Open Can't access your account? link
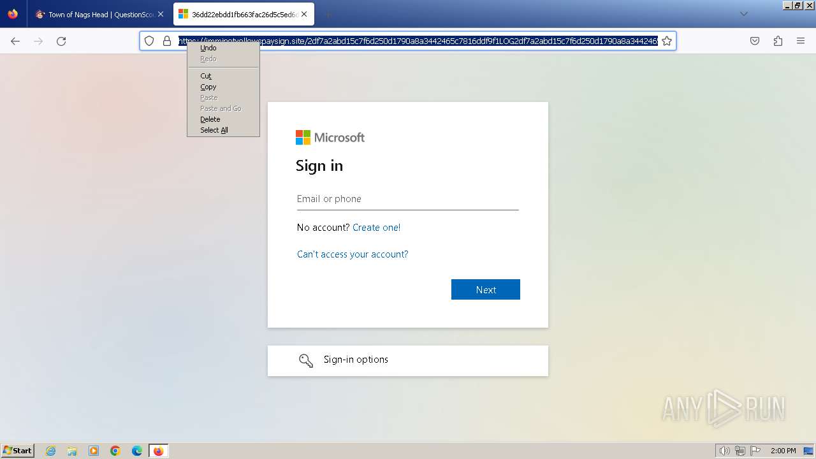 [353, 254]
